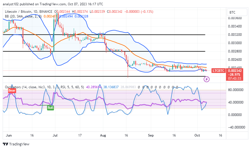
Task: Click the Jul label on time axis
Action: (x=55, y=135)
